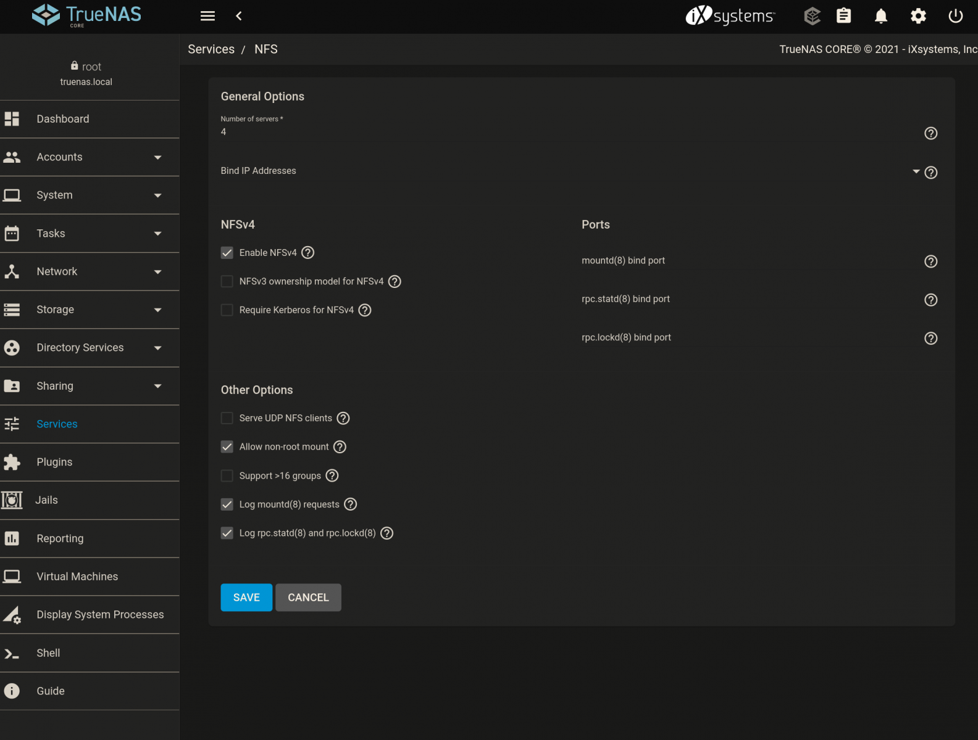Show help for Number of servers
978x740 pixels.
coord(931,133)
